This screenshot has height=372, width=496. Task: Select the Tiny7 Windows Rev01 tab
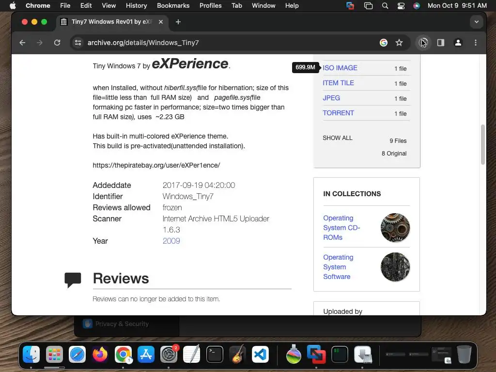(112, 22)
